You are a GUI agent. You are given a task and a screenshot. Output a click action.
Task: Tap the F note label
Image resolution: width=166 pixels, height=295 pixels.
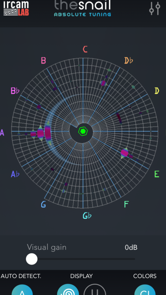(127, 204)
